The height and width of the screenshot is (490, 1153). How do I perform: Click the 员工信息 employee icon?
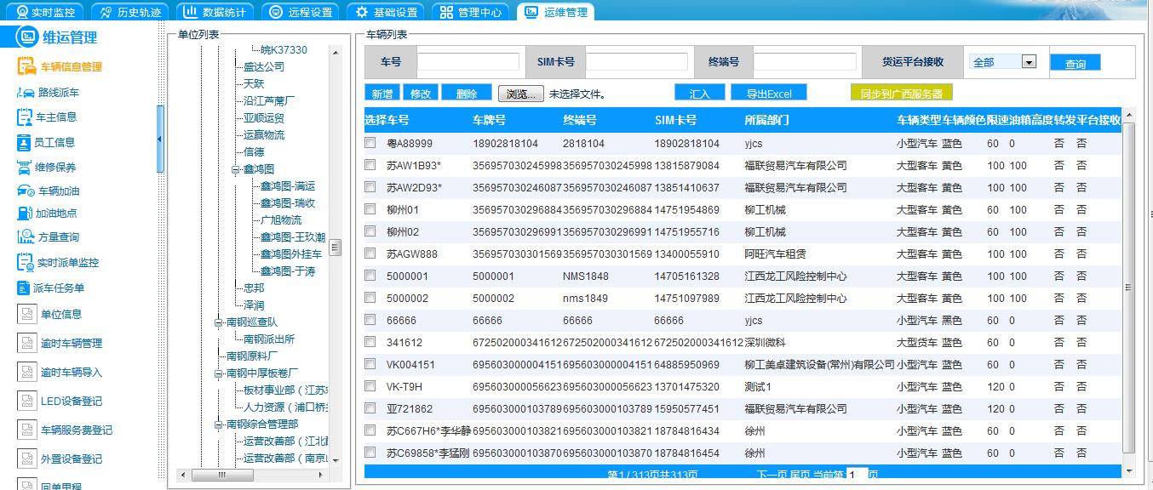pyautogui.click(x=25, y=142)
